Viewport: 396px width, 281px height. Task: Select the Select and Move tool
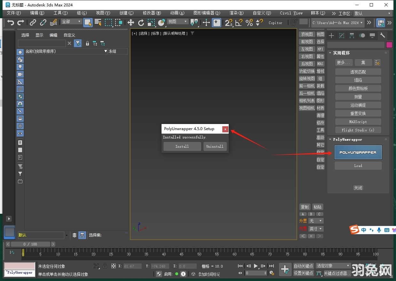(x=131, y=23)
